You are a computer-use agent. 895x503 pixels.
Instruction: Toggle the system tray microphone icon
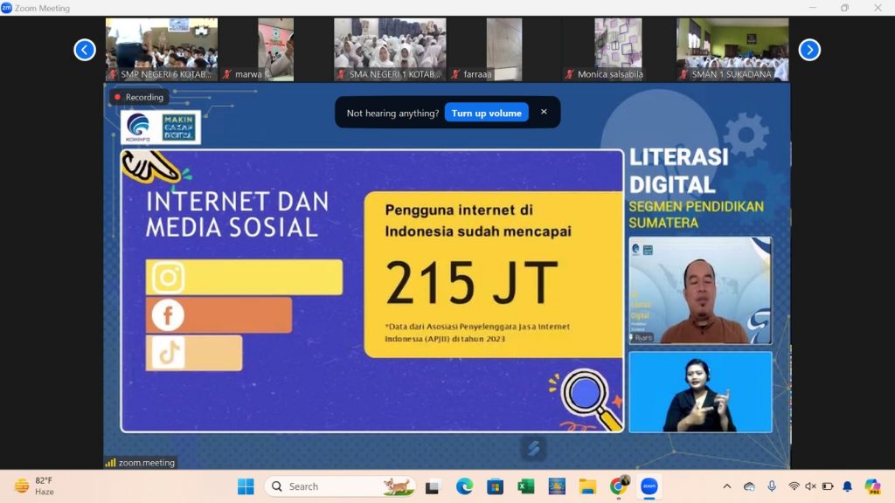point(772,486)
